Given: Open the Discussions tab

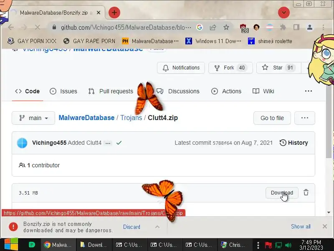Looking at the screenshot, I should [178, 91].
